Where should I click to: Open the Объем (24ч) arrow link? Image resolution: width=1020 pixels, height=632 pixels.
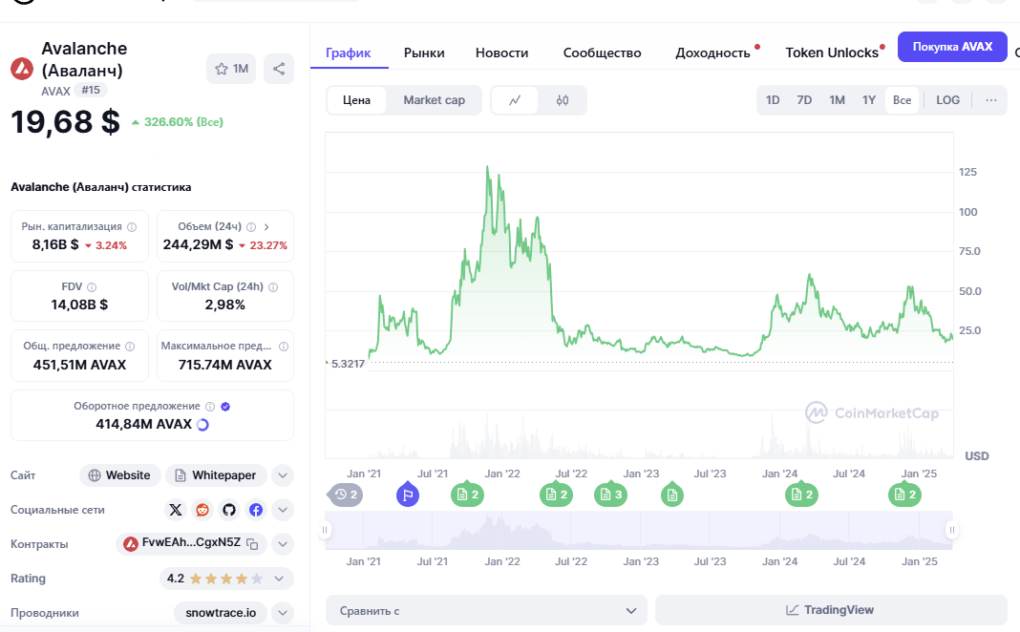[266, 227]
